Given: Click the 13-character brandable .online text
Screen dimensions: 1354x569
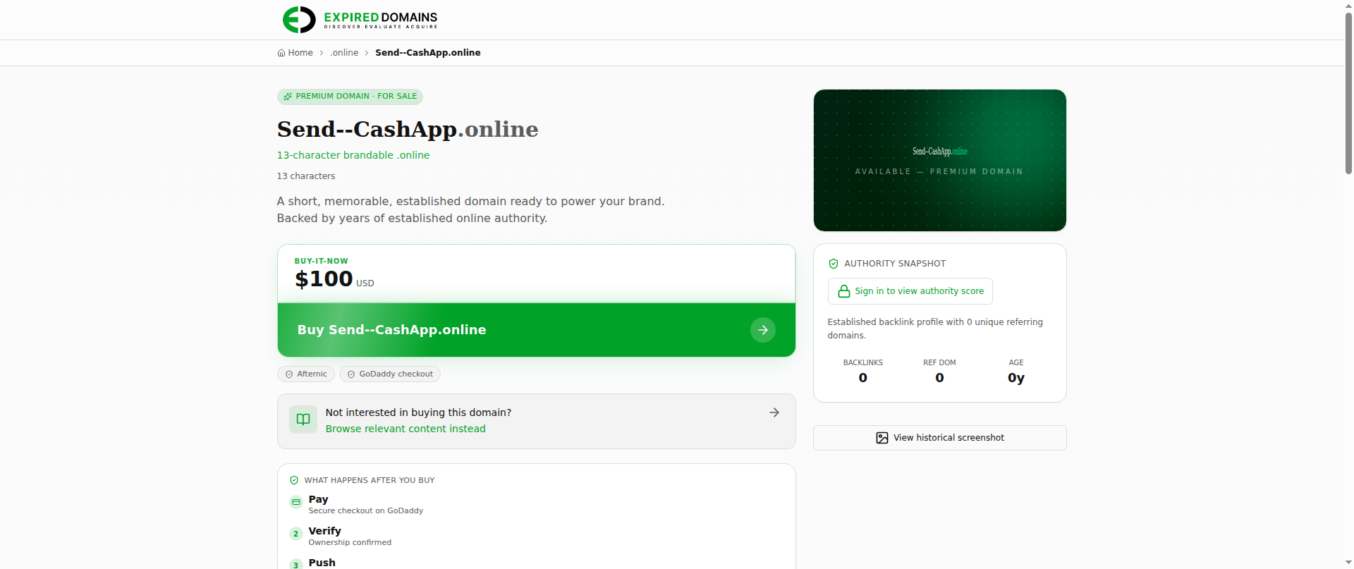Looking at the screenshot, I should (x=353, y=155).
